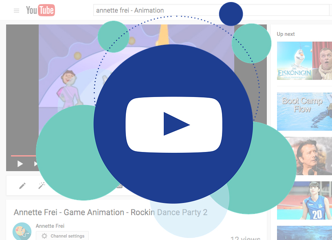
Task: Open the Eiskönigin suggested video thumbnail
Action: [304, 61]
